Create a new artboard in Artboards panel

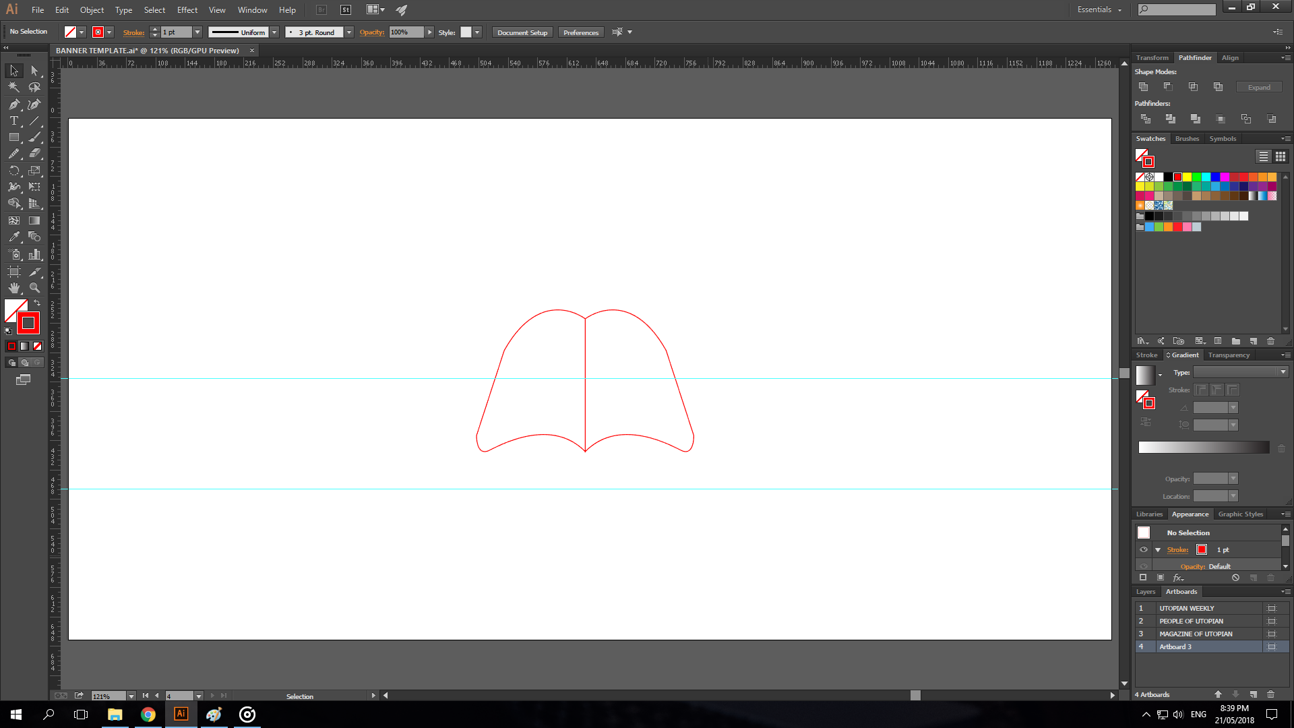1254,694
